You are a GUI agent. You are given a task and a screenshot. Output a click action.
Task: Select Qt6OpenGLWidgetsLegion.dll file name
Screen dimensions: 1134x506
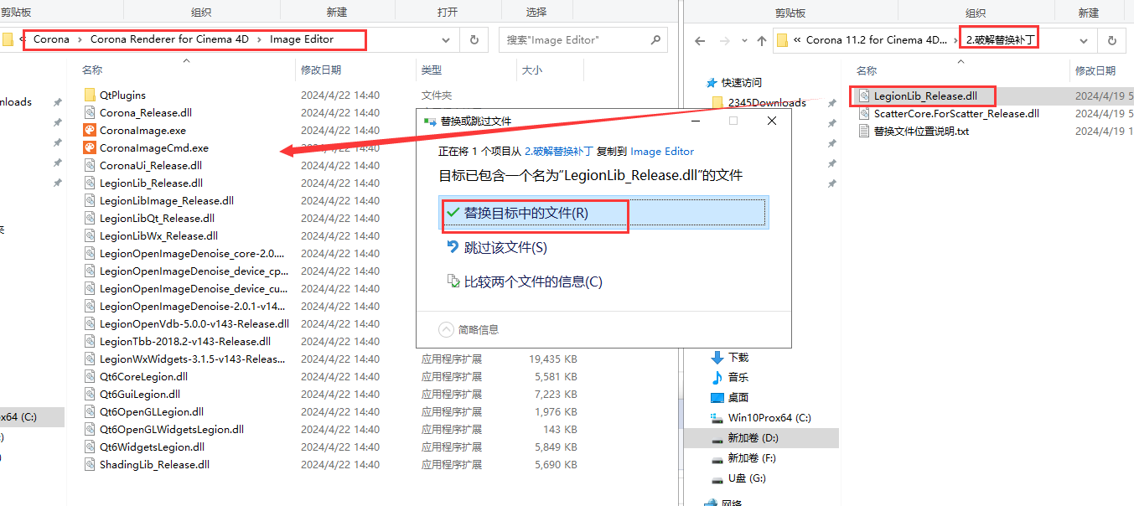tap(171, 429)
